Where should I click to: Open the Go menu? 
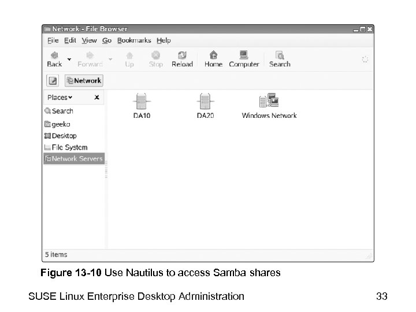tap(107, 40)
